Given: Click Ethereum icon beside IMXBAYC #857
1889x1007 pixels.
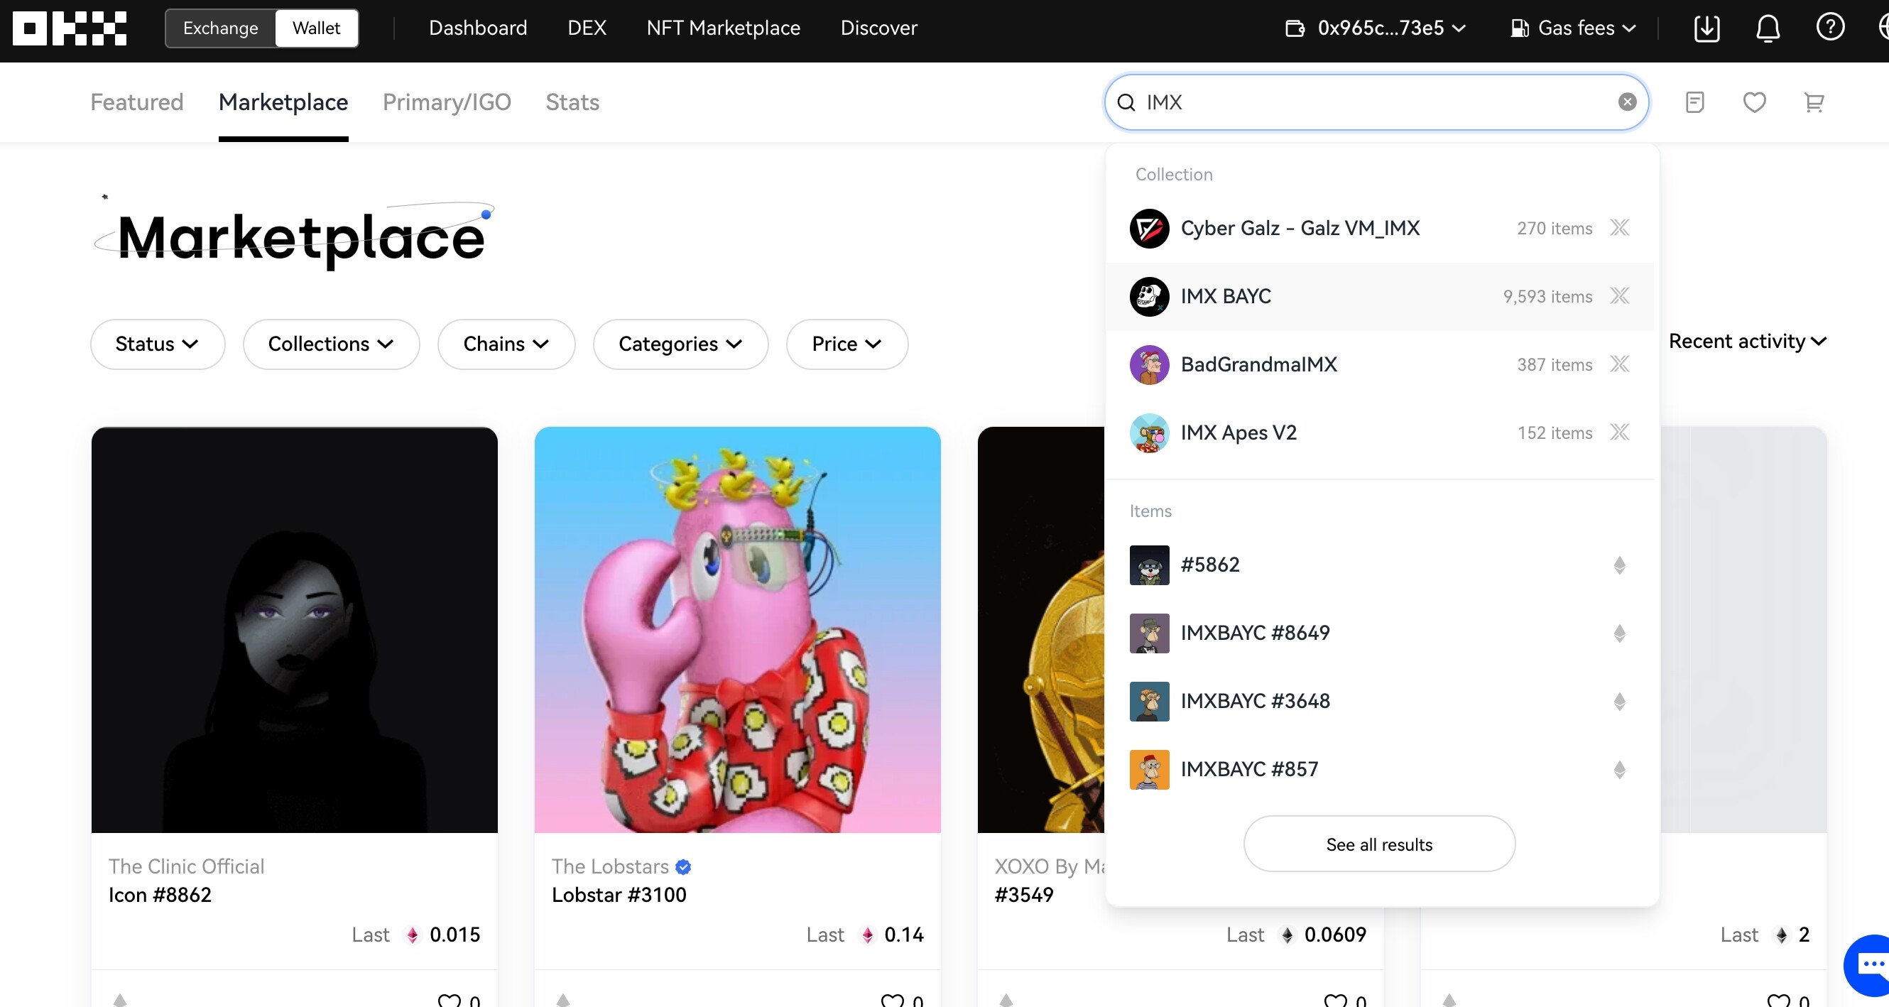Looking at the screenshot, I should pos(1619,769).
